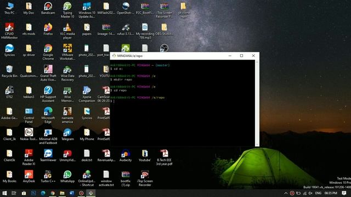Open Windows 10 Update Assistant icon
The height and width of the screenshot is (197, 351).
[x=87, y=10]
